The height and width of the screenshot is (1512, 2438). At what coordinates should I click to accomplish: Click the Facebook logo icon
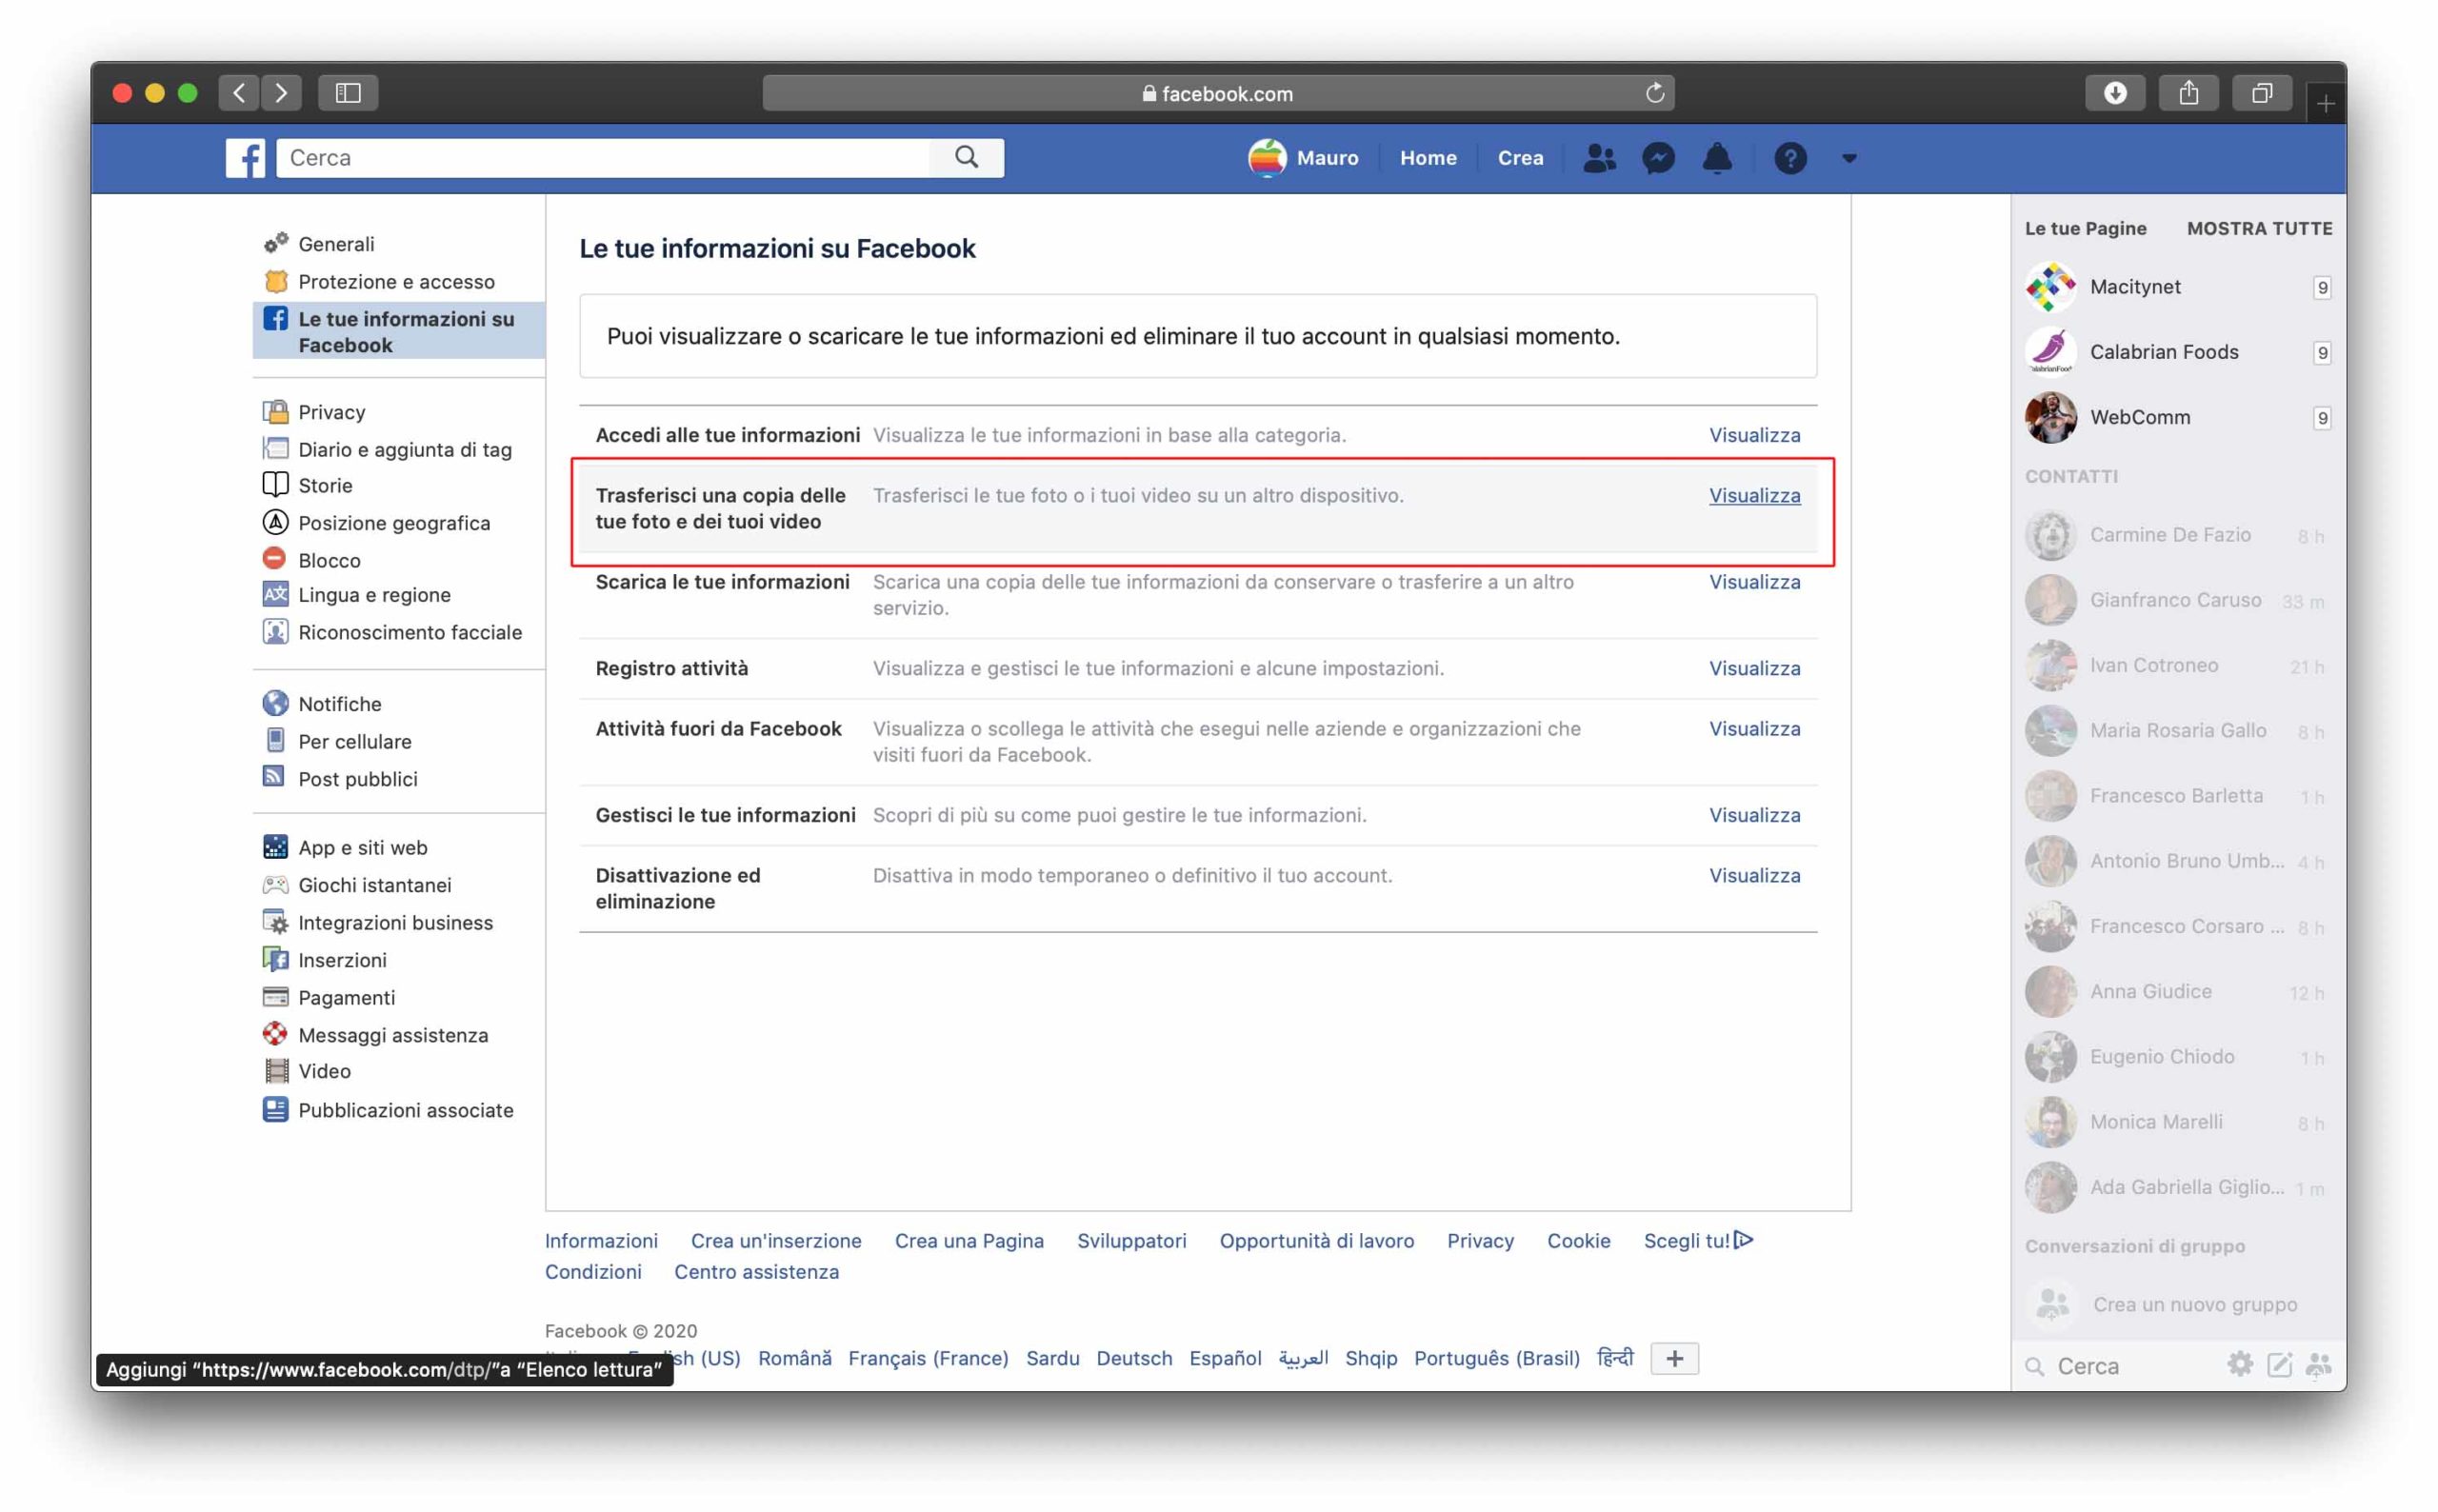[245, 158]
